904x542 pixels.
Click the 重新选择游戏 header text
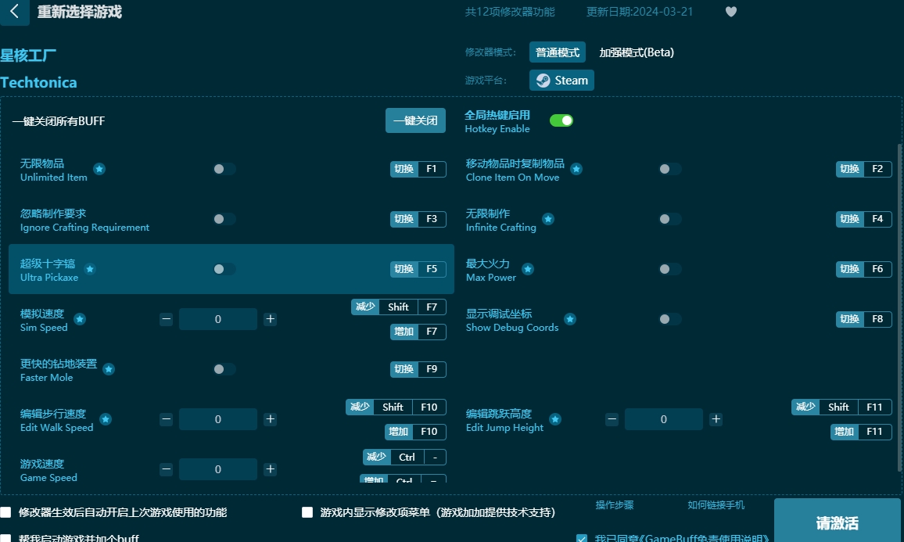coord(80,12)
